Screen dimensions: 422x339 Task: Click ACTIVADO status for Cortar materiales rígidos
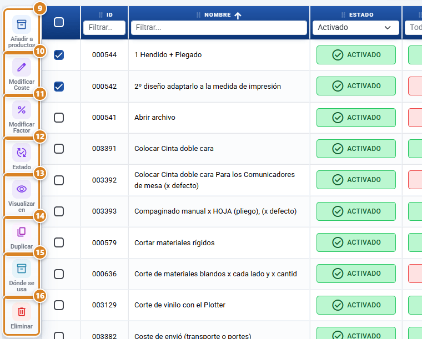(x=356, y=242)
